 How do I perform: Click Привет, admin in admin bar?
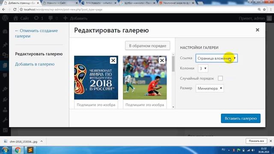point(252,18)
